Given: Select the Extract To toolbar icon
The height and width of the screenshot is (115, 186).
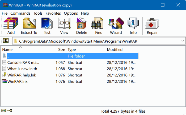Looking at the screenshot, I should [29, 23].
